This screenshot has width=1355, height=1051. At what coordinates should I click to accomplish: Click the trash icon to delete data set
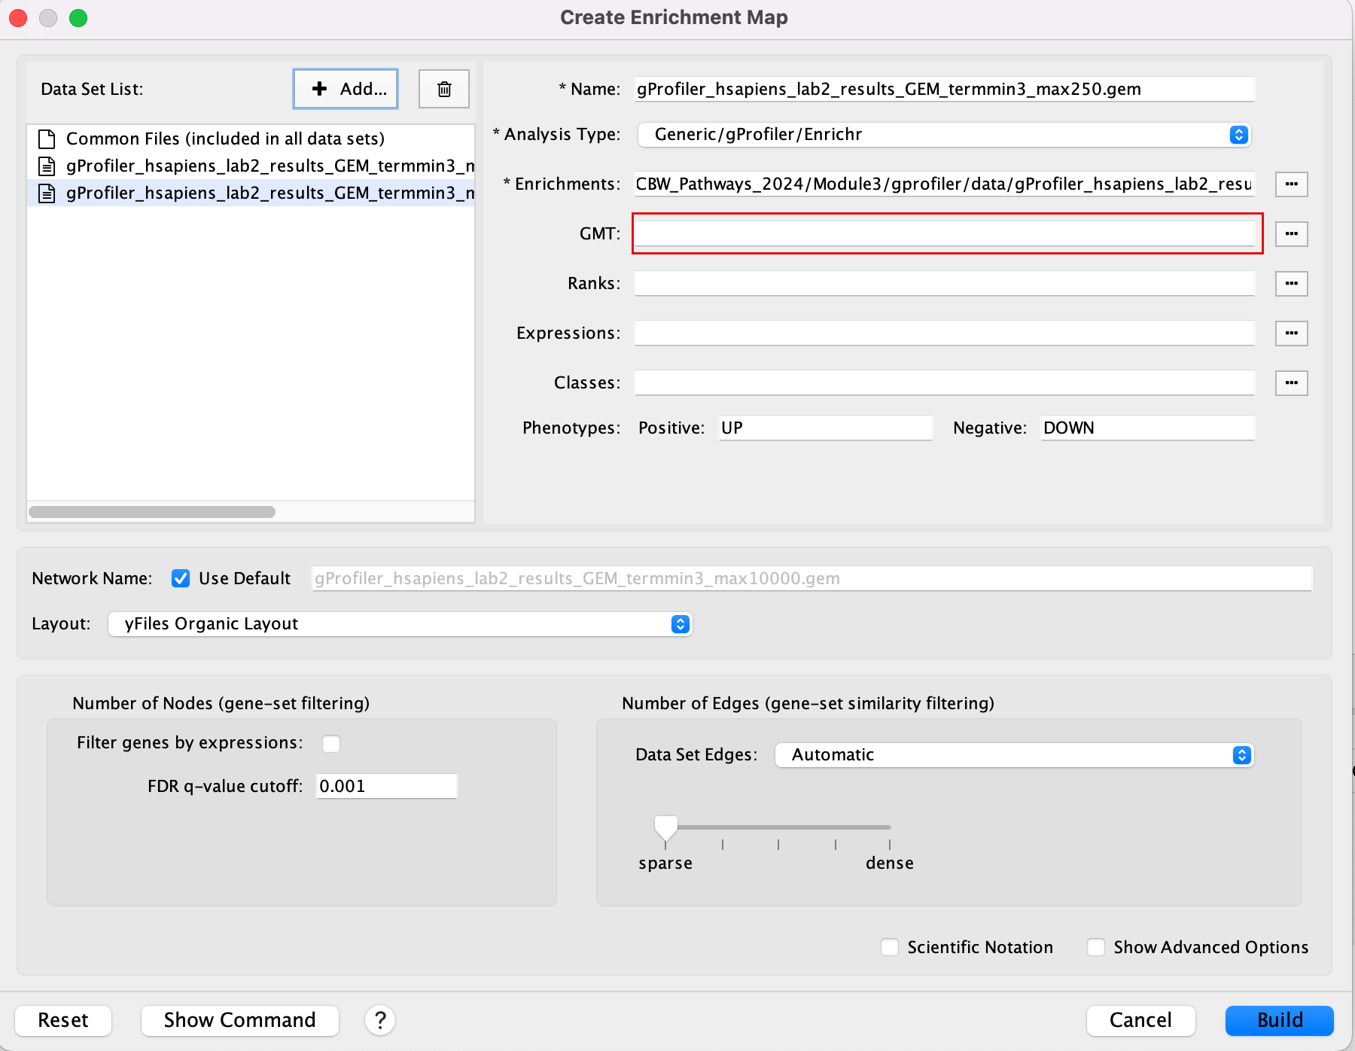coord(444,89)
